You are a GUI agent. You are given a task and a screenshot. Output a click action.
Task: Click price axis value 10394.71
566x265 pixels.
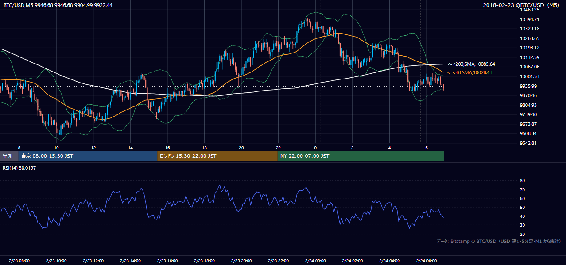(530, 19)
